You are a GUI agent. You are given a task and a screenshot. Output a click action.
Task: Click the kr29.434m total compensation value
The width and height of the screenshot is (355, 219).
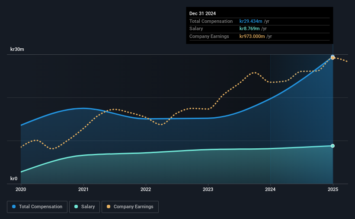[x=251, y=21]
